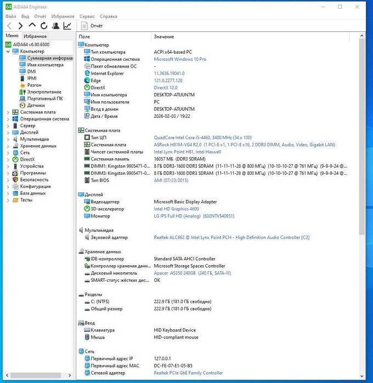
Task: Click the Устройства icon in sidebar
Action: pos(15,166)
